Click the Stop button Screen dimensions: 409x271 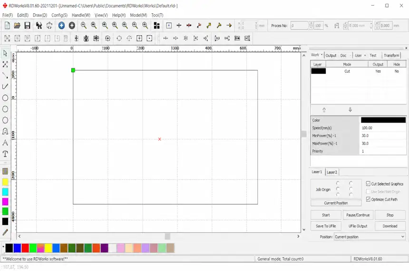390,215
